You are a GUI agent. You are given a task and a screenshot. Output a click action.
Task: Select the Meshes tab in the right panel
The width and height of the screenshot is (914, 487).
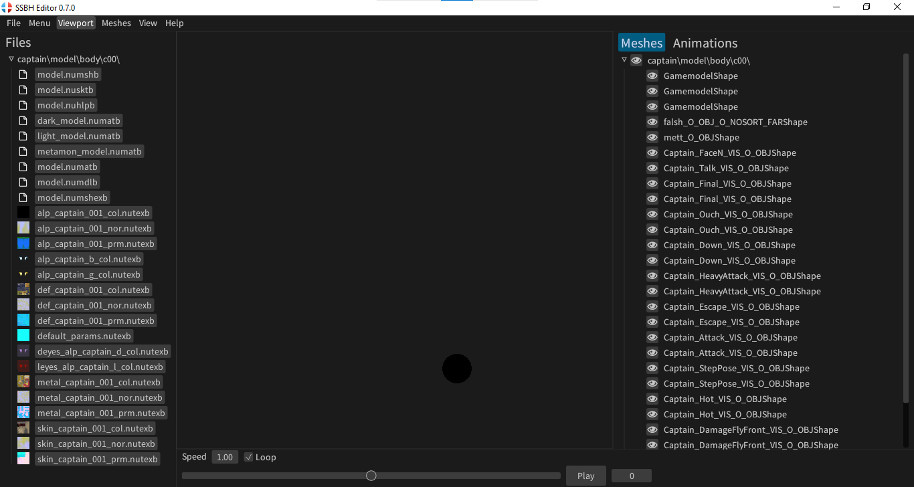642,43
